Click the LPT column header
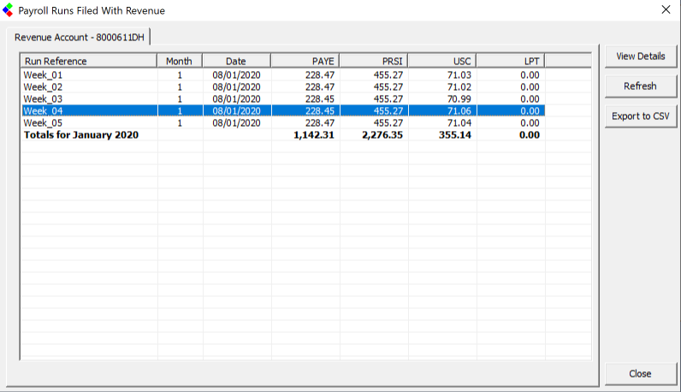 coord(510,61)
